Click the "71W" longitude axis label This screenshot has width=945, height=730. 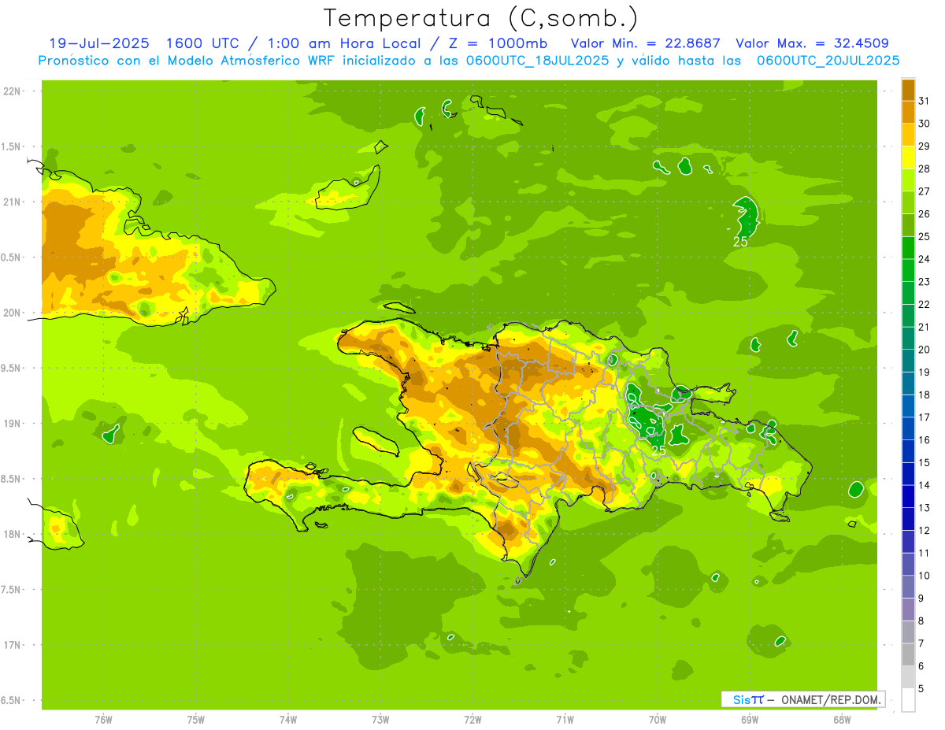point(565,719)
